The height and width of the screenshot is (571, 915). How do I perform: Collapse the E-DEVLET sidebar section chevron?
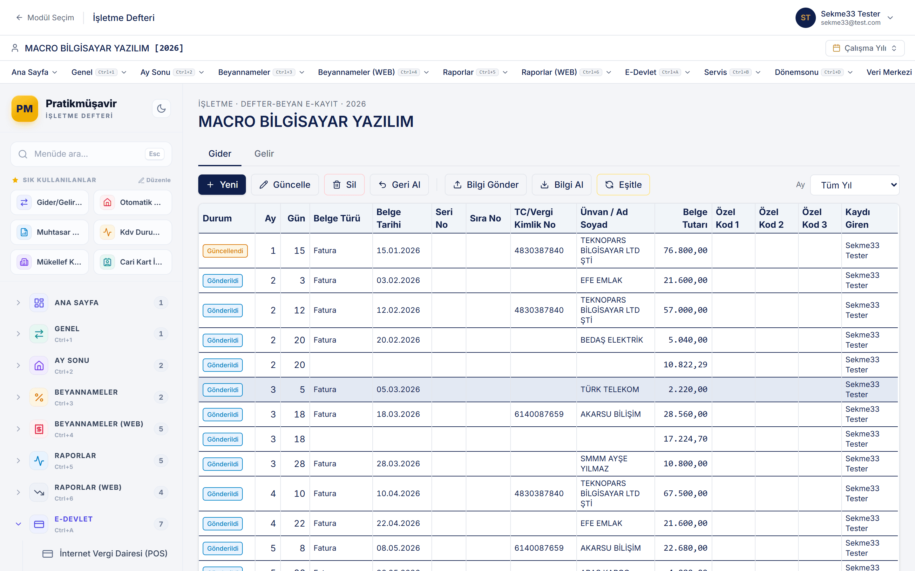pyautogui.click(x=18, y=524)
